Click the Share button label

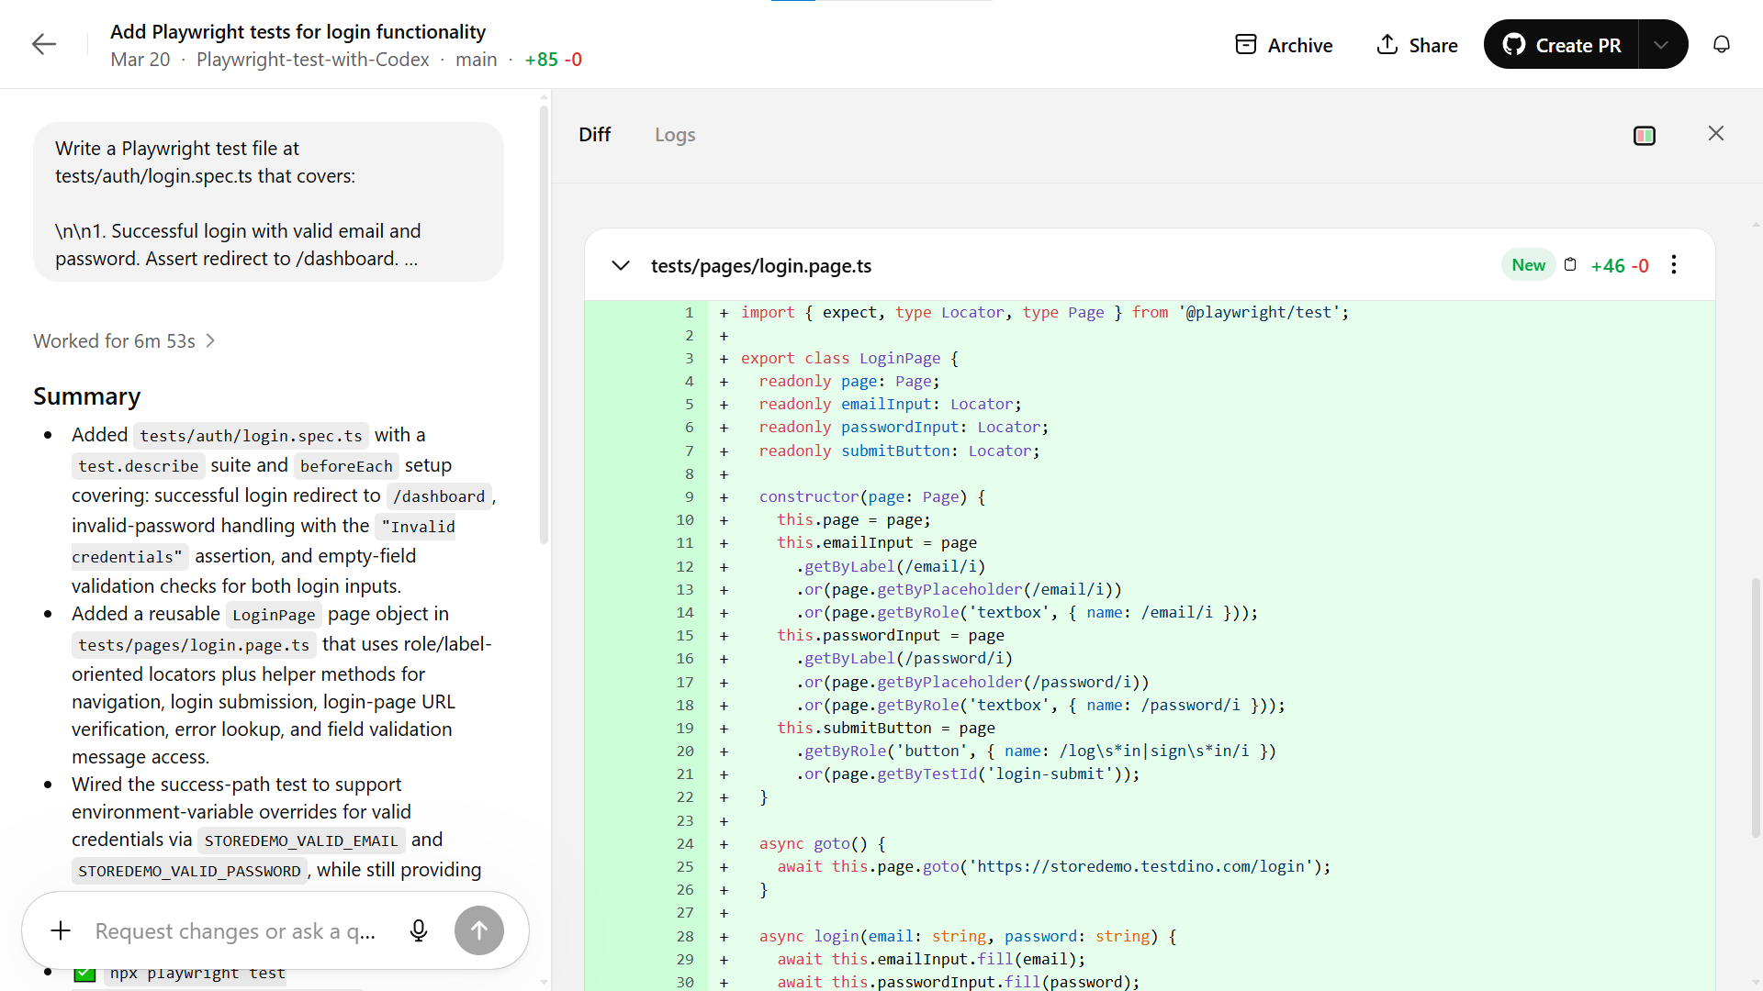1433,45
